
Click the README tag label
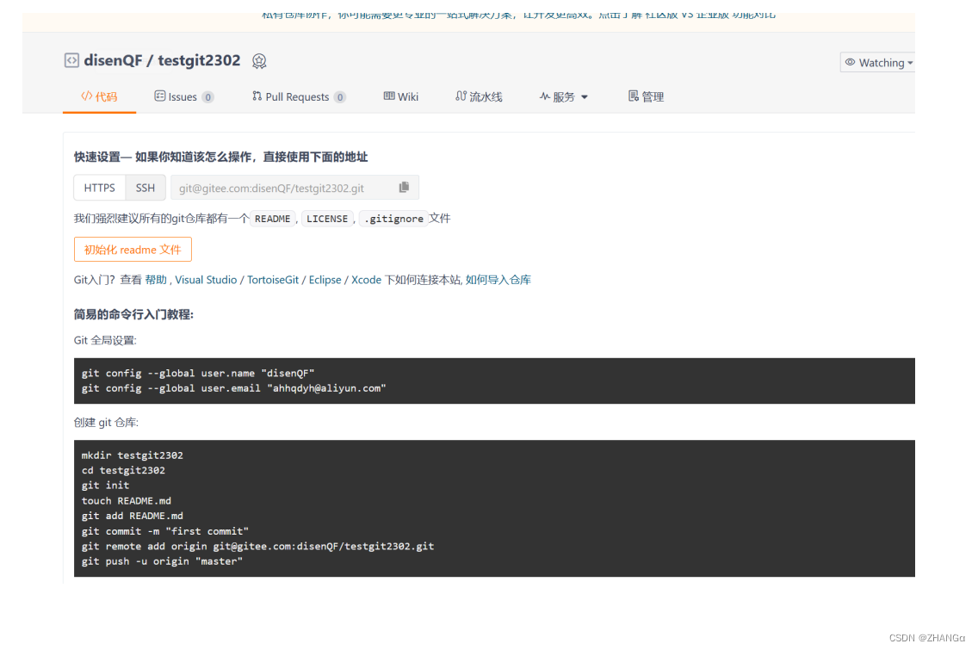(273, 219)
